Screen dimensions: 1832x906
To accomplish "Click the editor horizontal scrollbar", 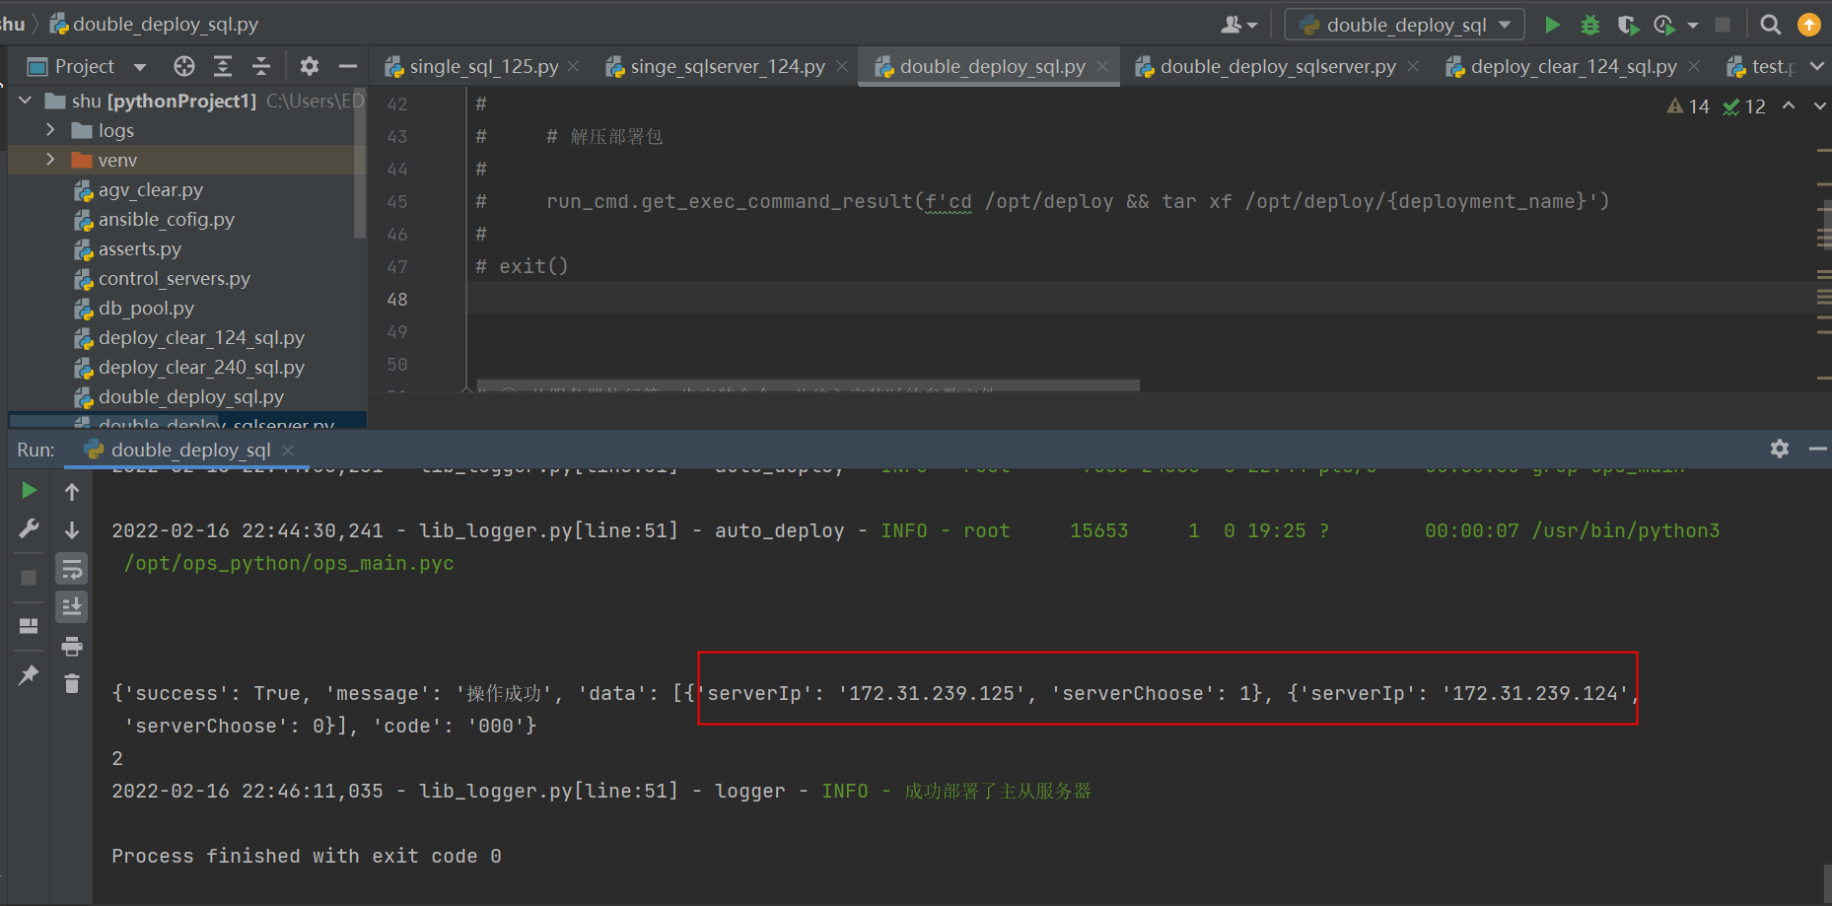I will [x=808, y=385].
